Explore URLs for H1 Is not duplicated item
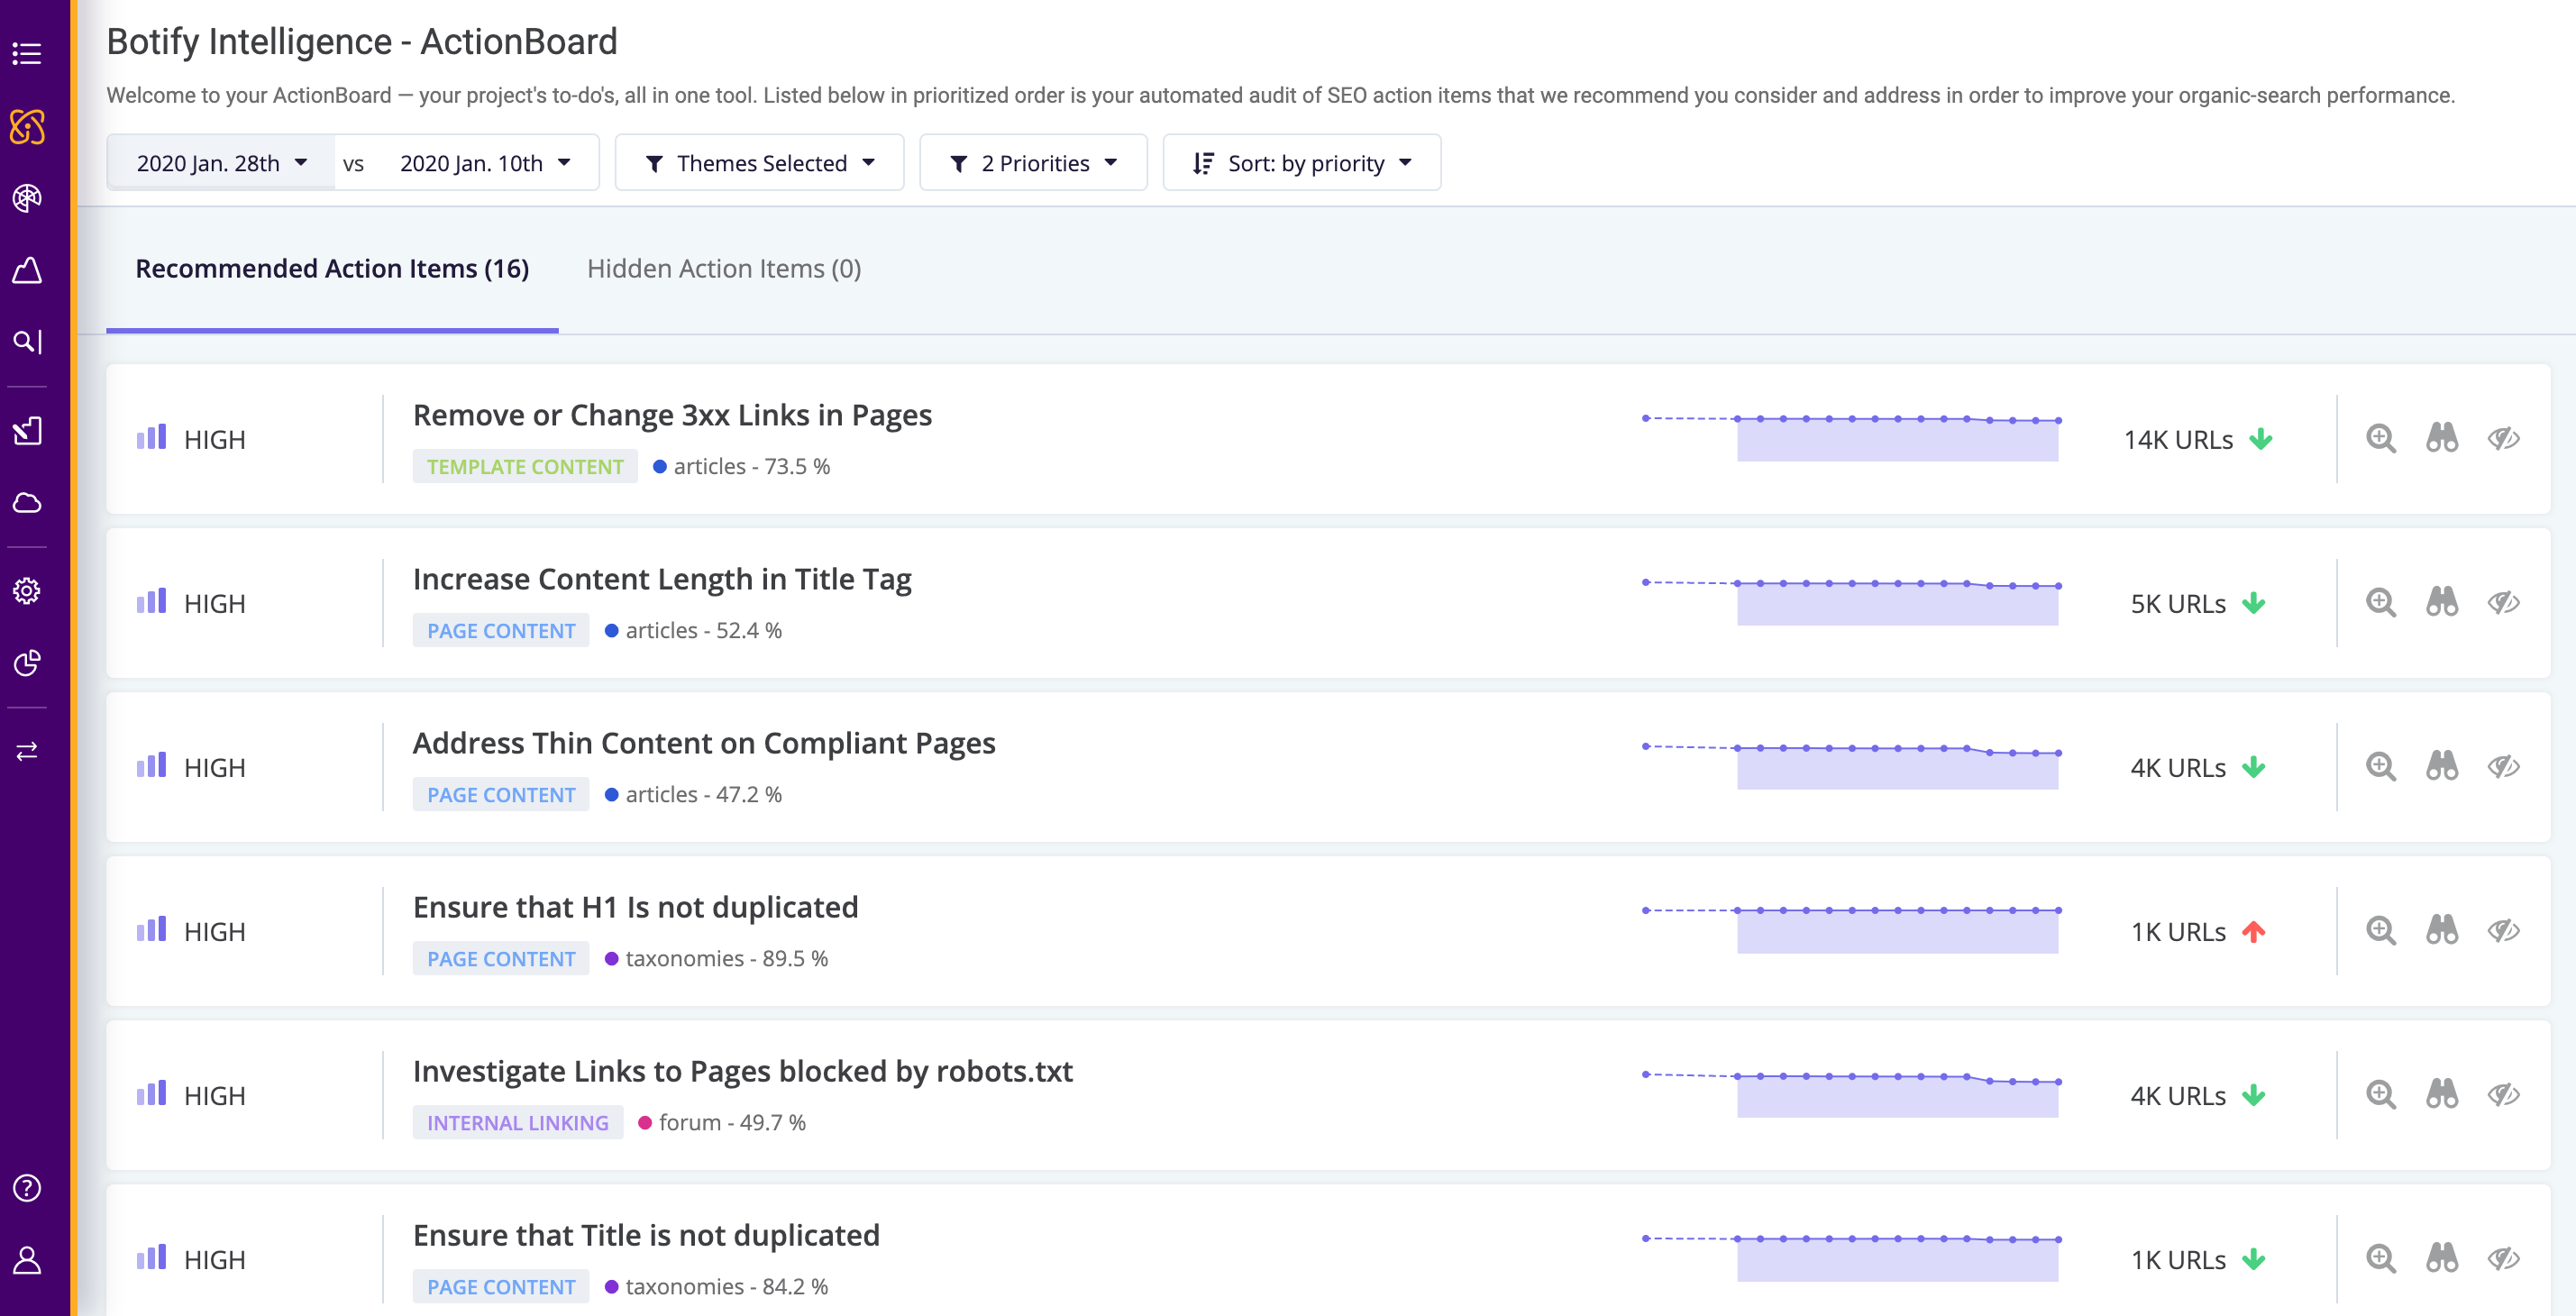The height and width of the screenshot is (1316, 2576). (x=2442, y=930)
